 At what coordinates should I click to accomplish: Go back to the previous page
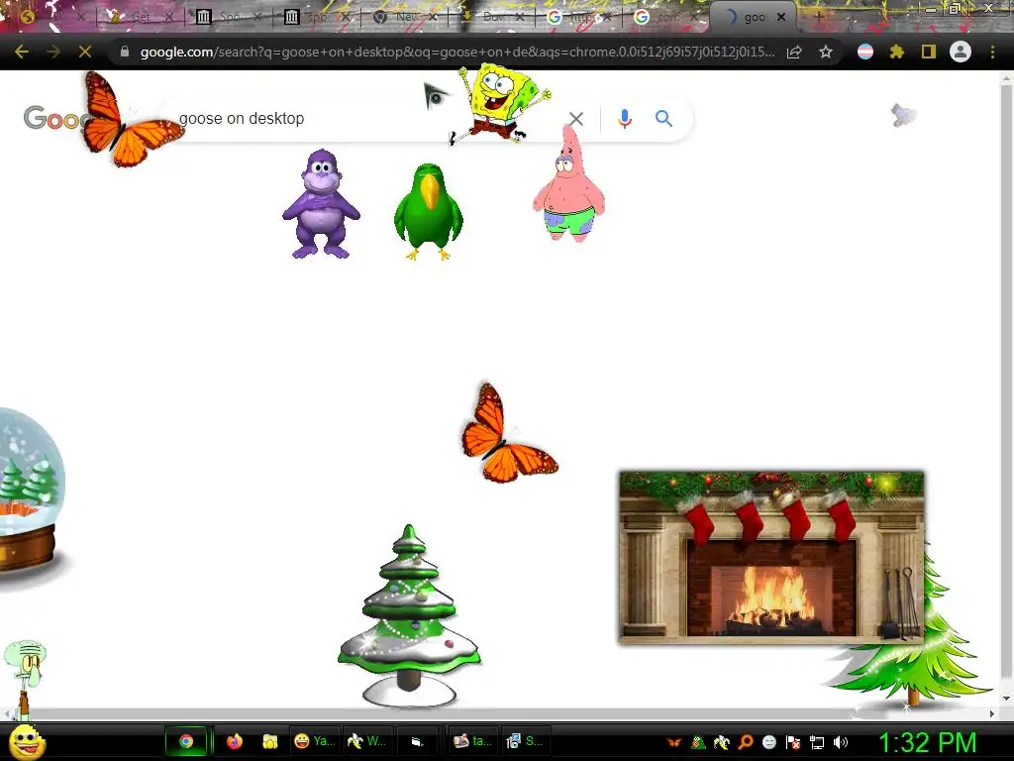[x=22, y=52]
